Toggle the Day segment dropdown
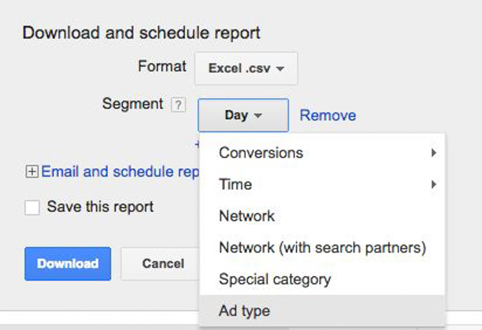482x330 pixels. tap(243, 115)
